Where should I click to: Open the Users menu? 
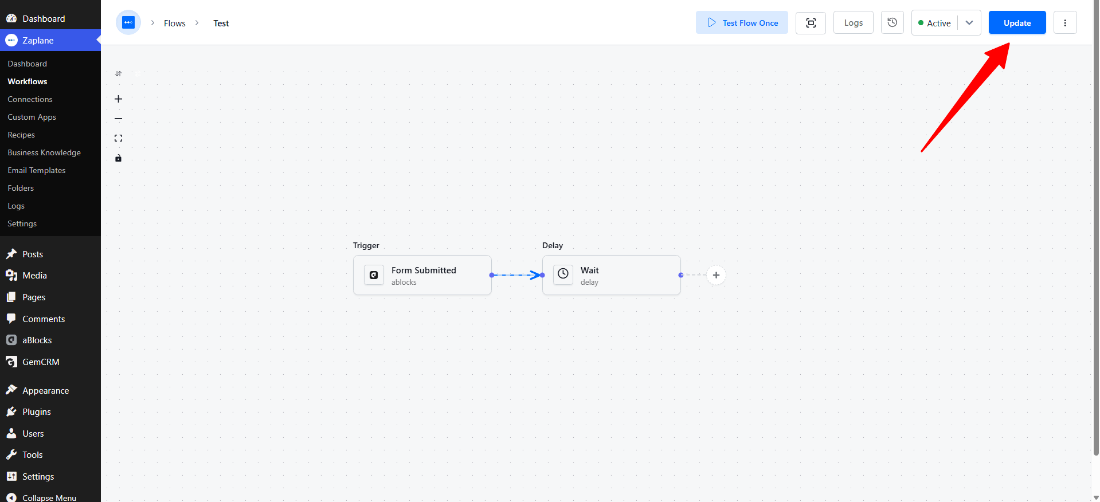50,434
